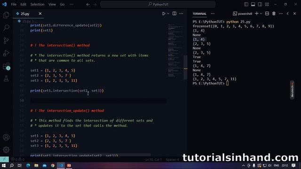Show errors and warnings in status bar
Screen dimensions: 301x169
pyautogui.click(x=18, y=159)
